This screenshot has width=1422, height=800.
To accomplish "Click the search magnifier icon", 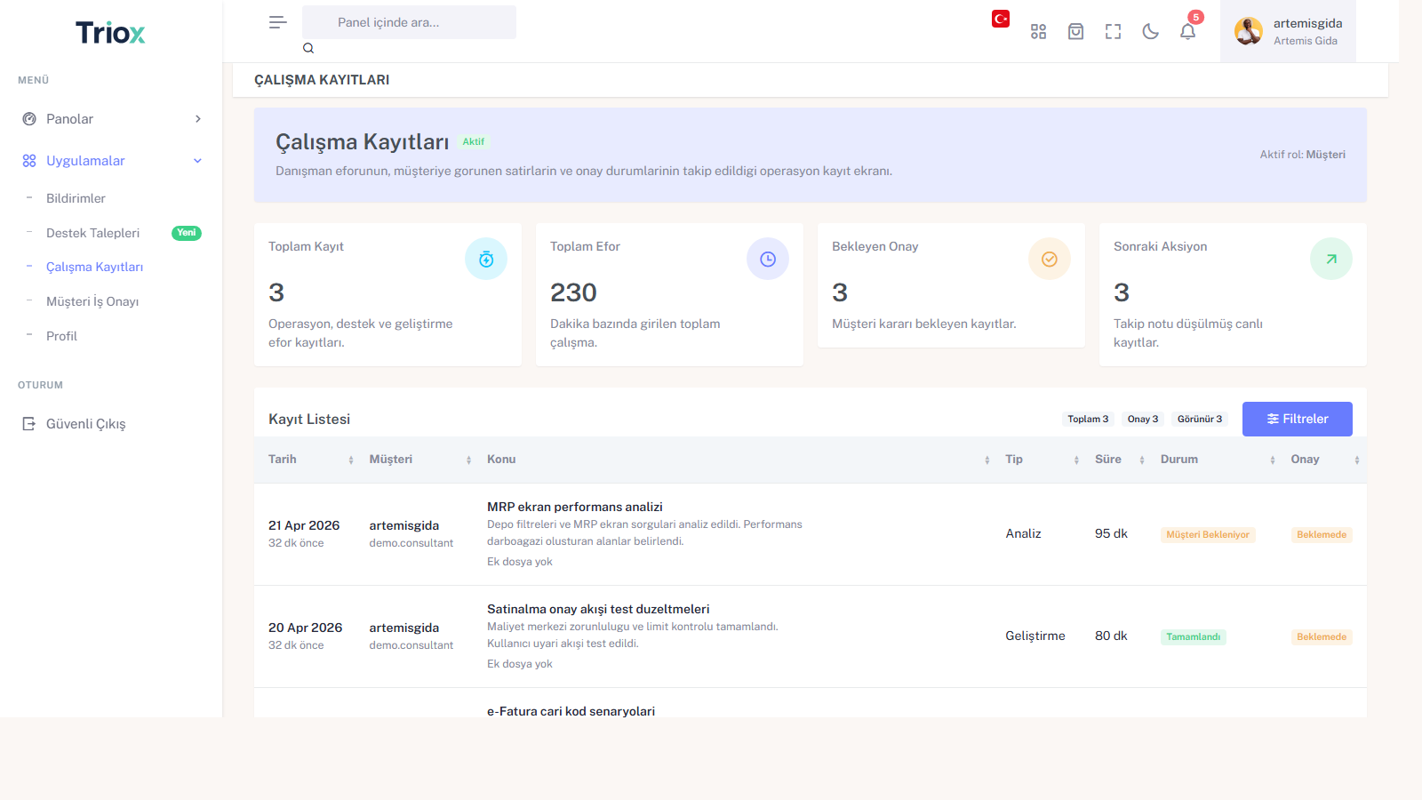I will [308, 48].
